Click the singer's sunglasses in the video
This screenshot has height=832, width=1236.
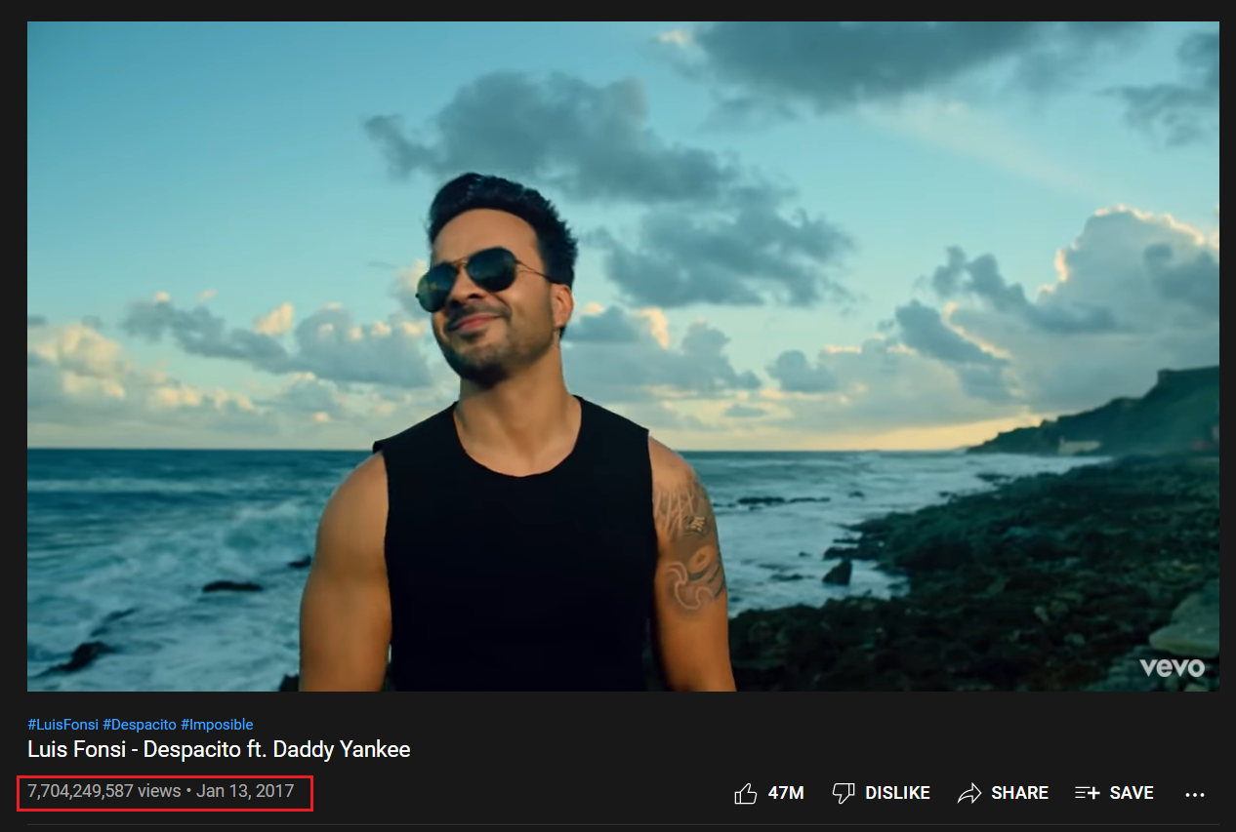471,277
